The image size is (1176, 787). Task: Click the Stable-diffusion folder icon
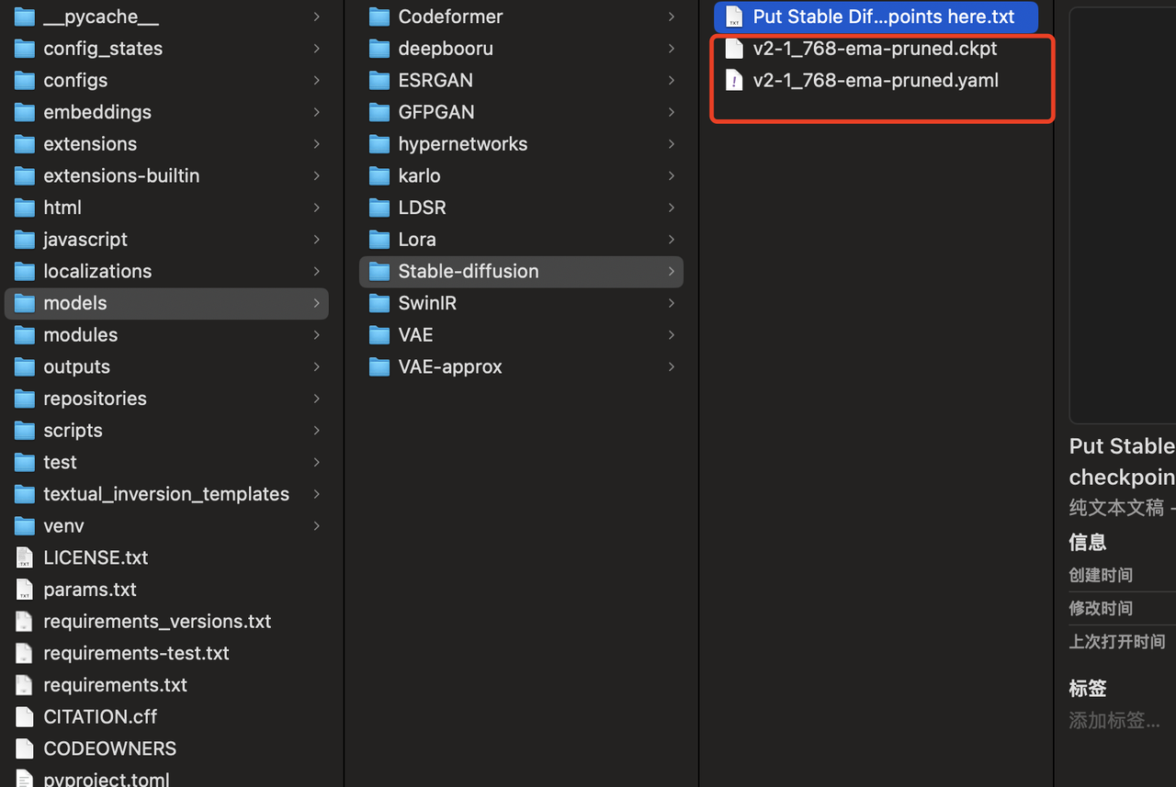[379, 271]
